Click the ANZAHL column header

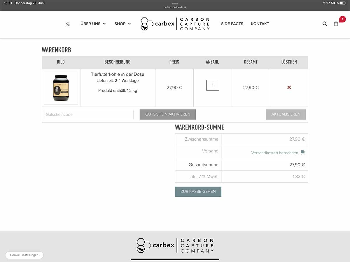click(212, 62)
